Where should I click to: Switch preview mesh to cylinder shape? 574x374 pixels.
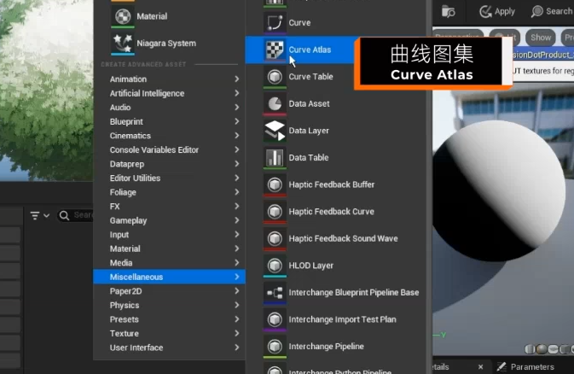(x=531, y=348)
